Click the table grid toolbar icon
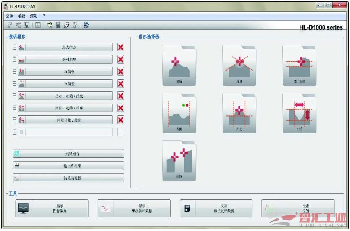350x231 pixels. point(38,26)
